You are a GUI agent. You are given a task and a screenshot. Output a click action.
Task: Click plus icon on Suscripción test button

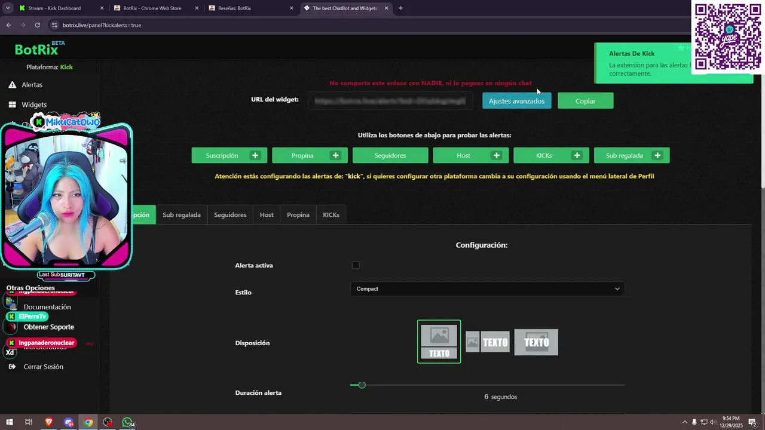coord(255,155)
